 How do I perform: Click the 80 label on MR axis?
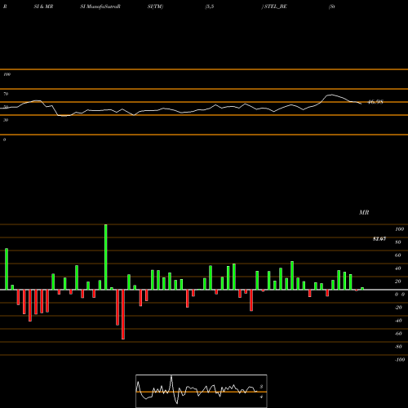tap(398, 242)
